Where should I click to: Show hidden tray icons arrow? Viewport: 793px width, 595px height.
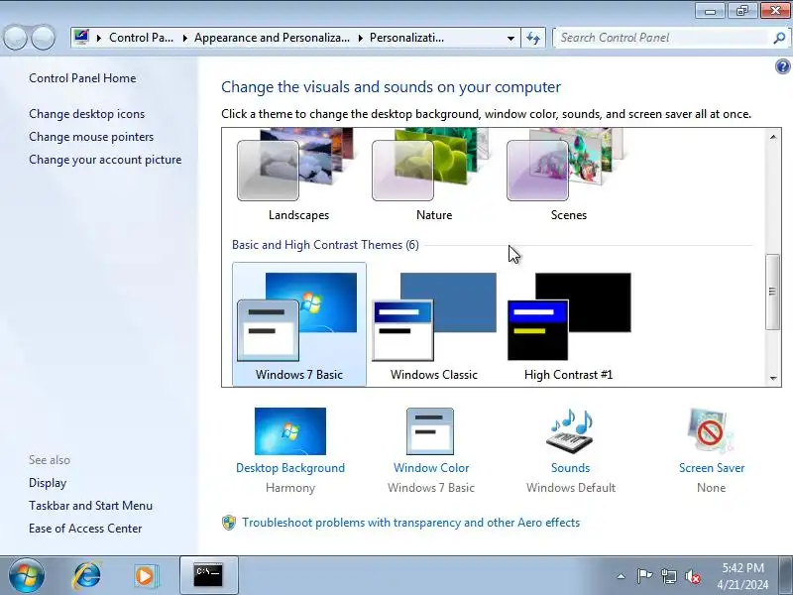pos(621,576)
